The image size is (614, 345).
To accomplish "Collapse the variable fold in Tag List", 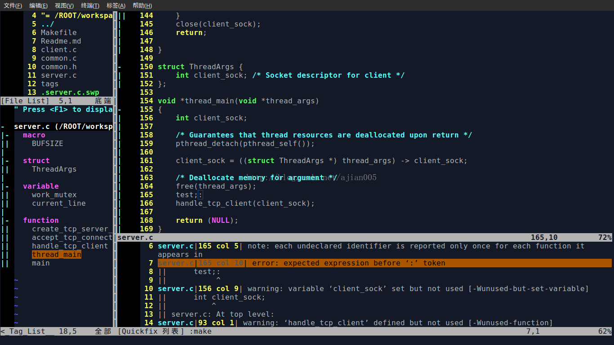I will point(7,186).
